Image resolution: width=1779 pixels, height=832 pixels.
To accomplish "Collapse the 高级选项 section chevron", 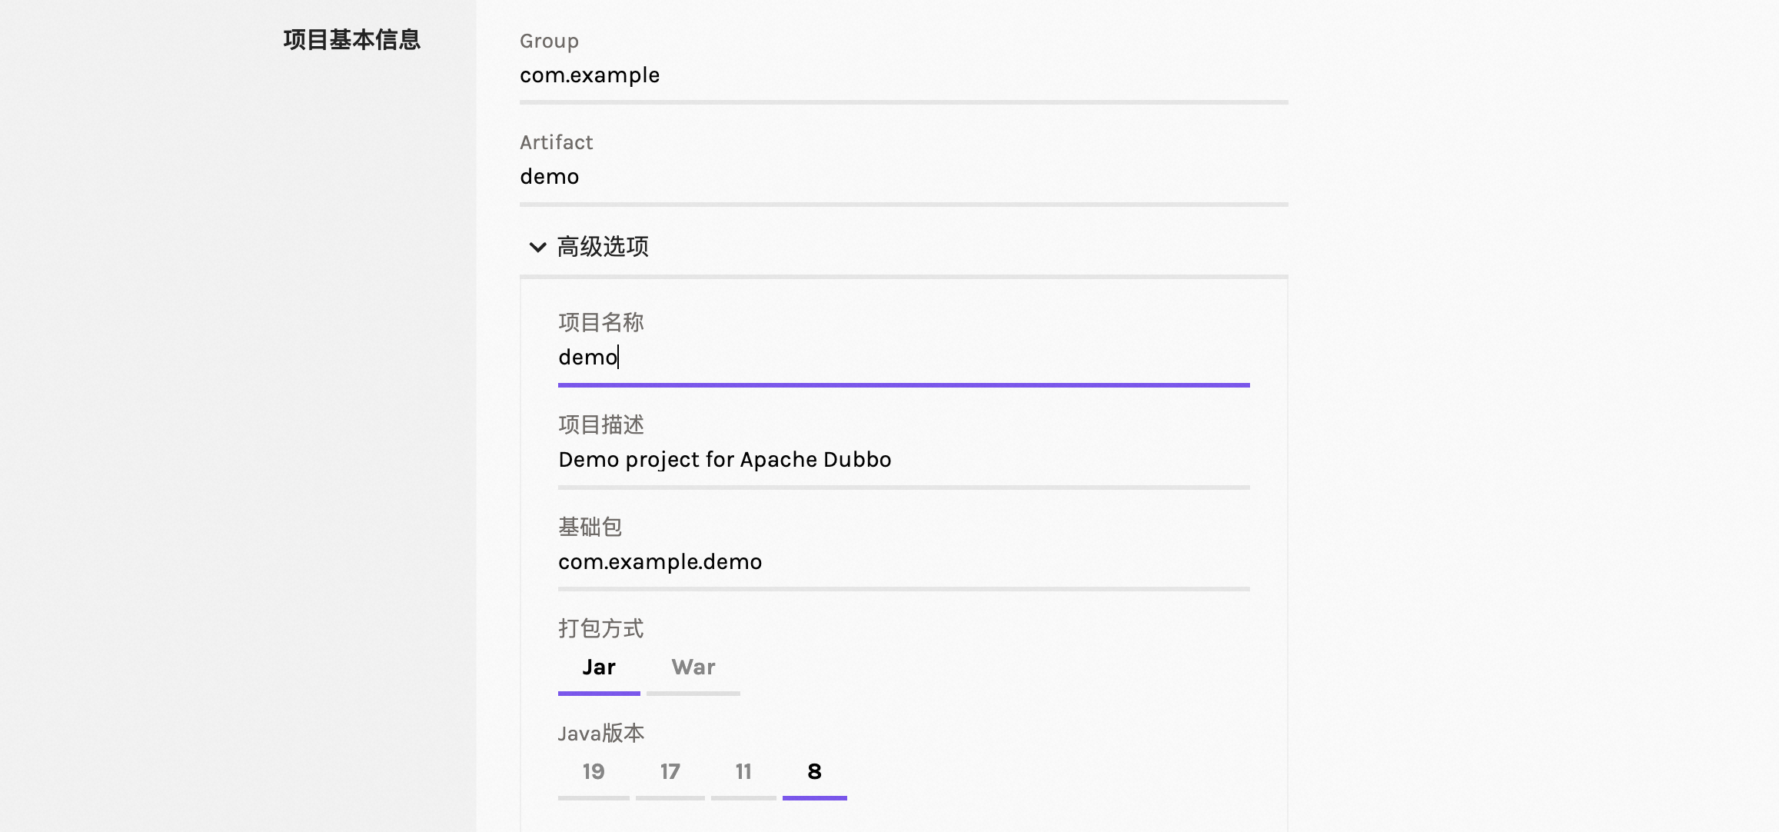I will [537, 247].
